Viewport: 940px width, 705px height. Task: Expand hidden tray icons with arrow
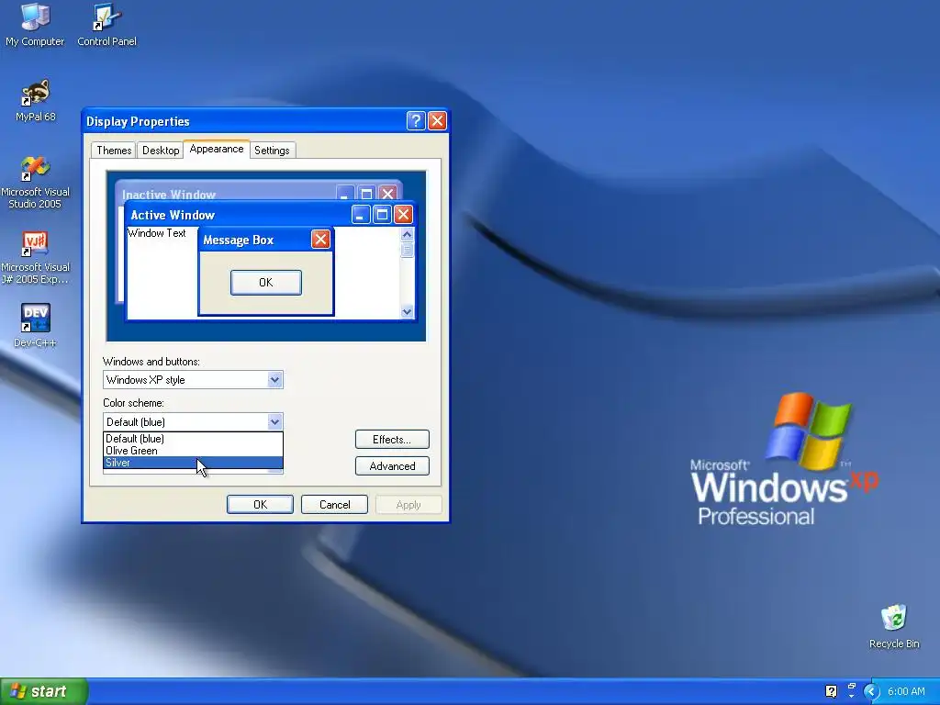(872, 691)
